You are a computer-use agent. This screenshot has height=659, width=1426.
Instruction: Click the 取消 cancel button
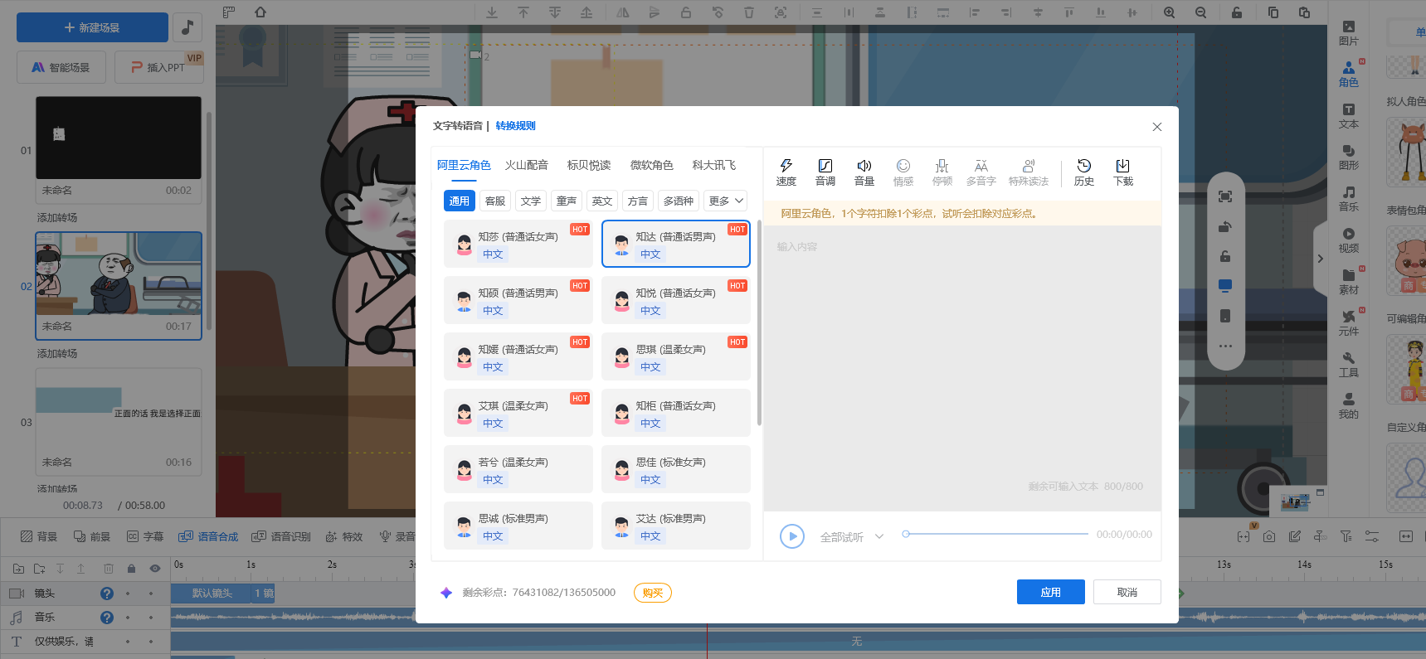pos(1127,592)
